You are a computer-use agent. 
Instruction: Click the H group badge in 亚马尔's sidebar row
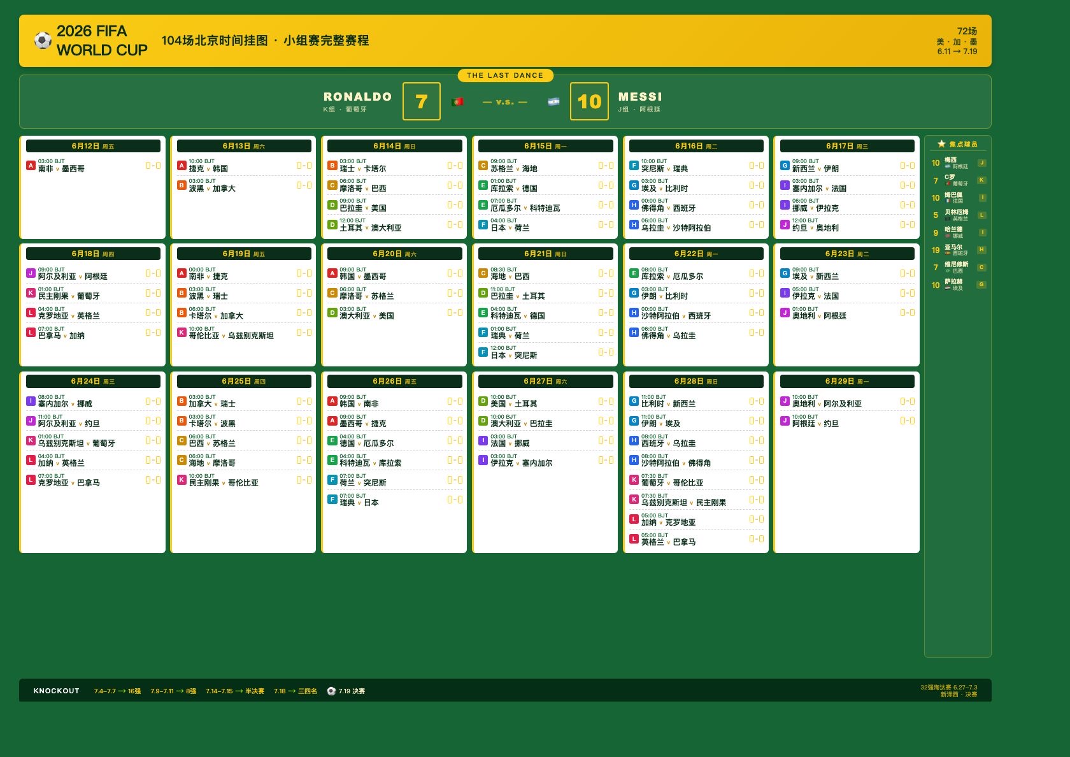981,250
